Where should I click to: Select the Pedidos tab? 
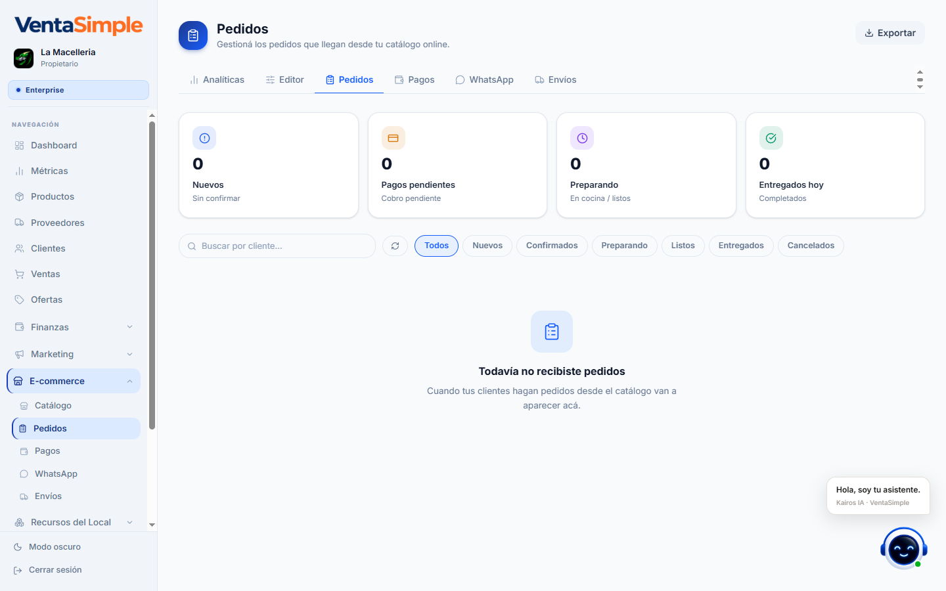(x=349, y=79)
